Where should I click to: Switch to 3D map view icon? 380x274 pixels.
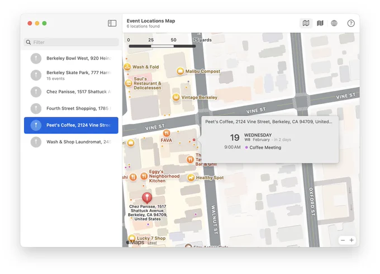(x=320, y=23)
